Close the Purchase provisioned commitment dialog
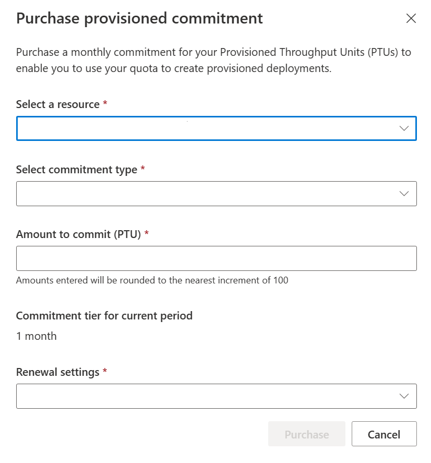431x463 pixels. coord(411,18)
